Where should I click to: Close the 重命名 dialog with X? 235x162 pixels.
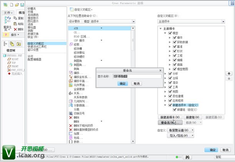(160, 70)
